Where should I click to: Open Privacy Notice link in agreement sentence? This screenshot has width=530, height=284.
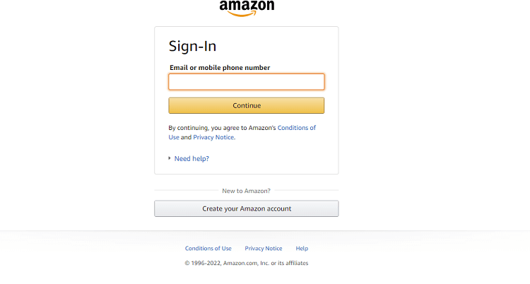click(213, 137)
